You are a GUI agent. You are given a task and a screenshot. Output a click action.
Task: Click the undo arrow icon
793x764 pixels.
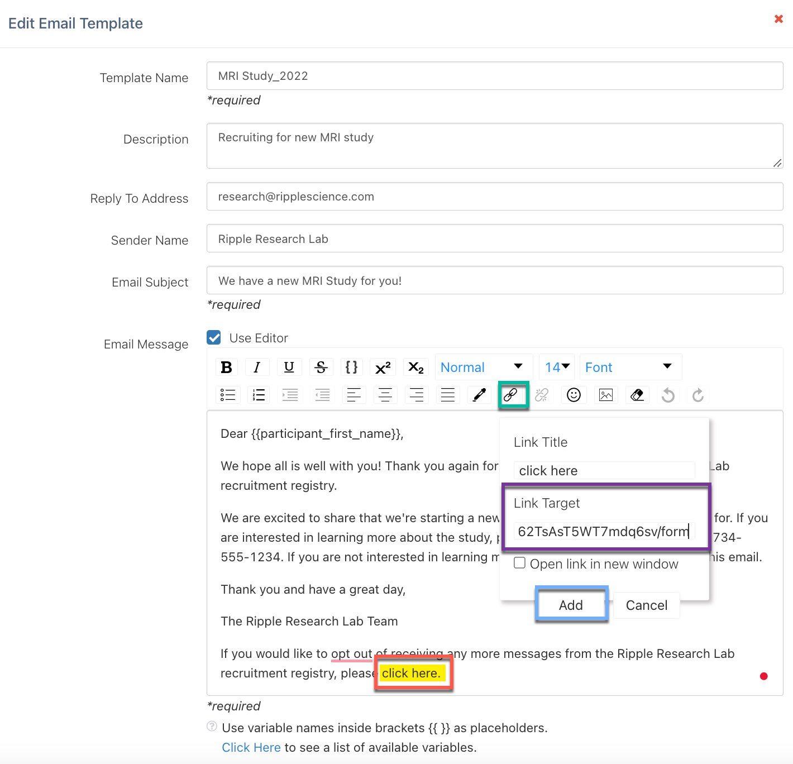point(668,395)
